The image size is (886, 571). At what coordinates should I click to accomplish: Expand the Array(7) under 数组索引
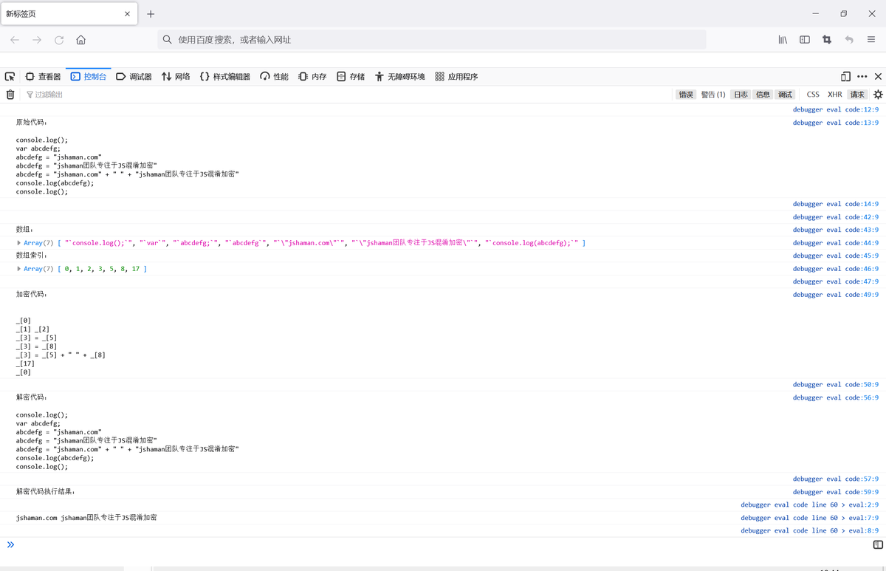coord(18,268)
